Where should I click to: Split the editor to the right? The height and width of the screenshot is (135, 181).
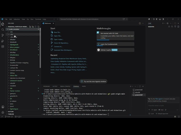point(140,23)
